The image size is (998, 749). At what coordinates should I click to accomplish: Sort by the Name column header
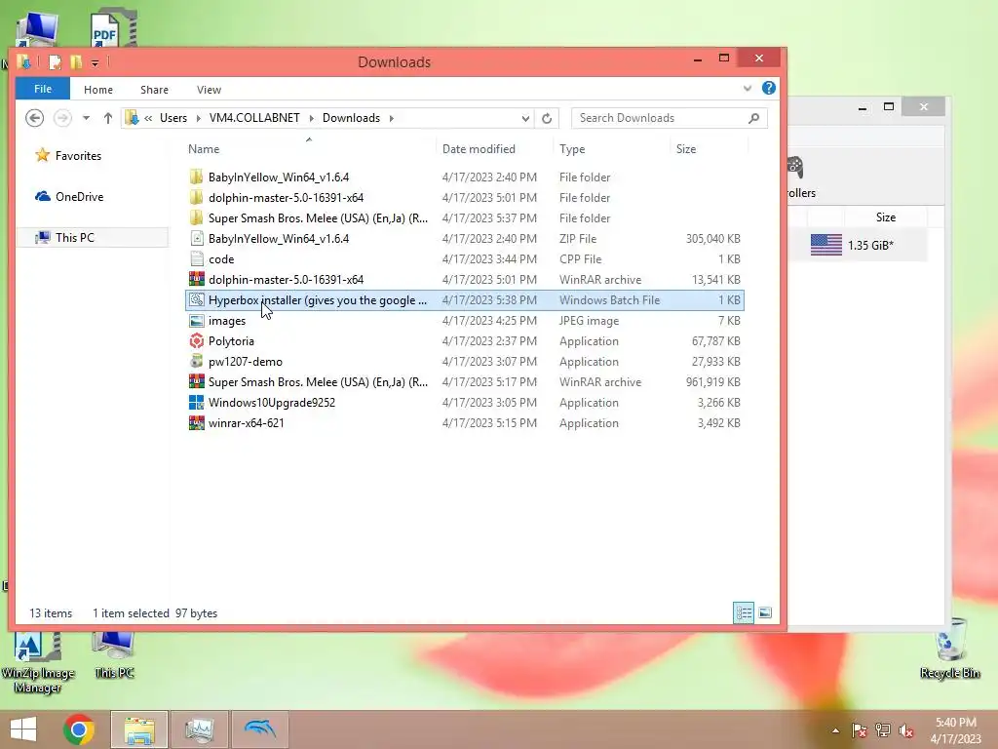tap(204, 149)
